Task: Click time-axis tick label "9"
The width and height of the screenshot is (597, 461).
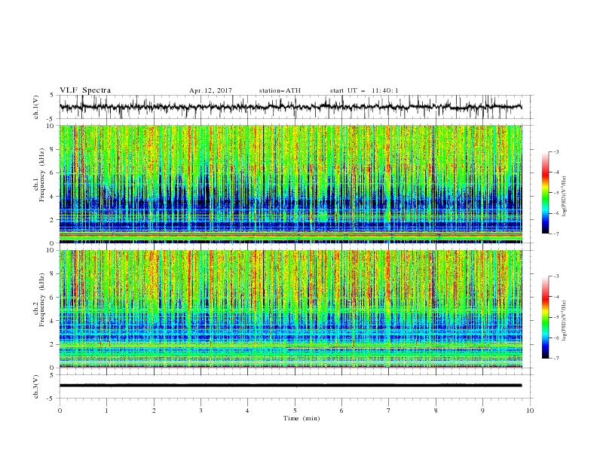Action: [x=482, y=411]
